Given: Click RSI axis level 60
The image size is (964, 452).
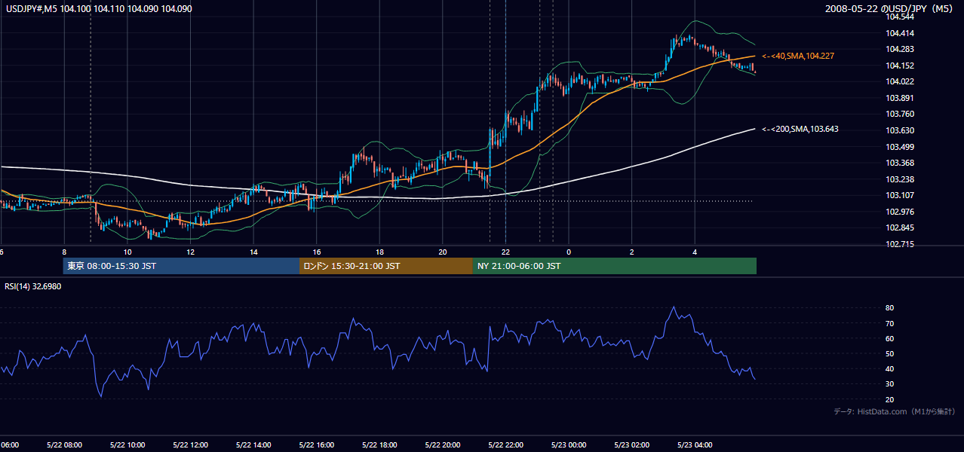Looking at the screenshot, I should pyautogui.click(x=890, y=338).
